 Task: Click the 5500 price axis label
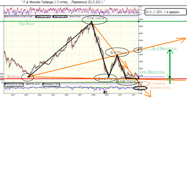pos(141,19)
